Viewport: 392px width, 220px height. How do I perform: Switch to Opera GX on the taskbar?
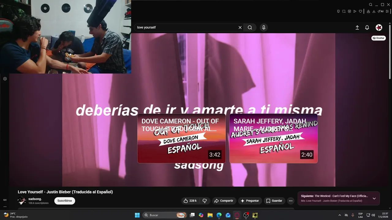point(237,215)
